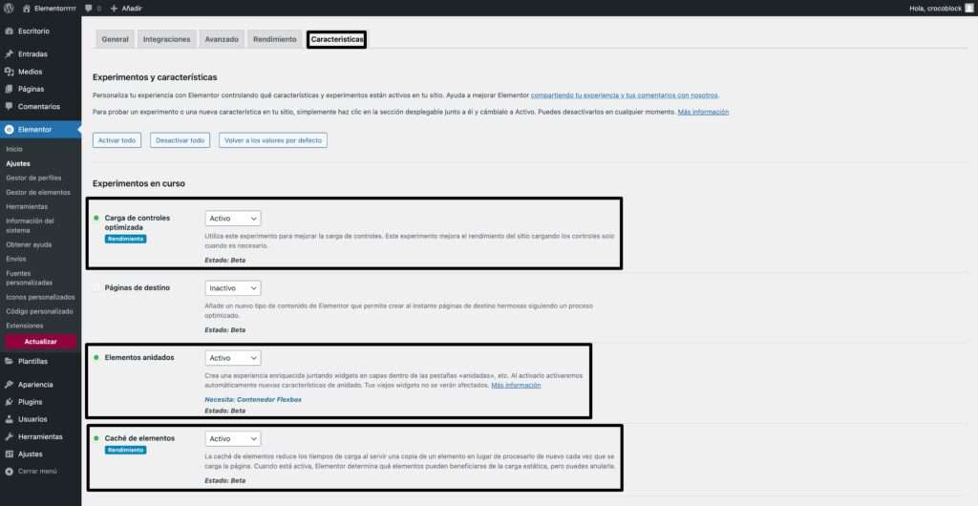
Task: Open Extensiones submenu item
Action: tap(24, 326)
